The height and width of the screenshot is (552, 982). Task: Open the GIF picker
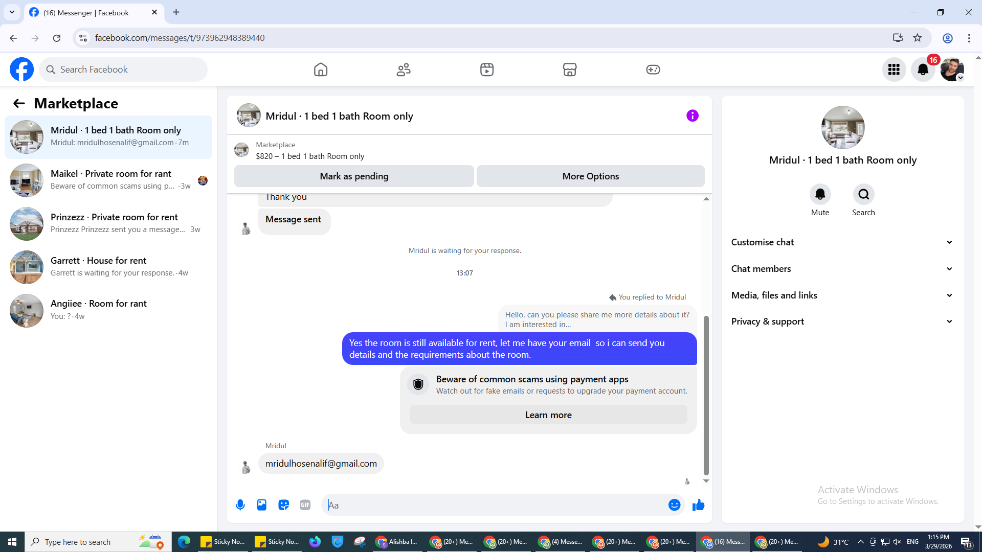tap(305, 505)
